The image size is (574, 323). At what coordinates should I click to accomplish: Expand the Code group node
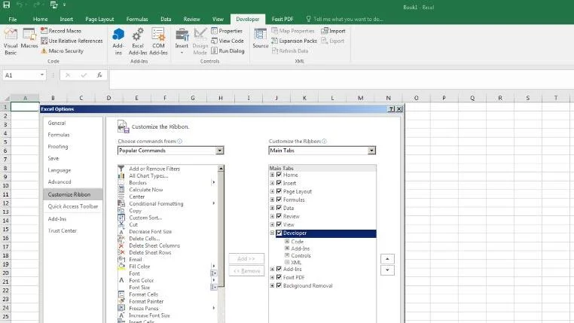click(287, 242)
